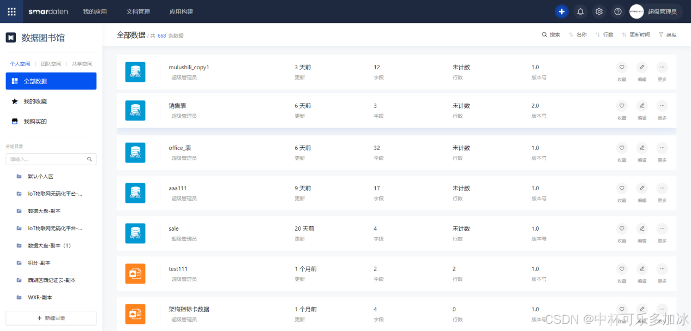Click the smardaten logo
The height and width of the screenshot is (331, 691).
coord(49,11)
